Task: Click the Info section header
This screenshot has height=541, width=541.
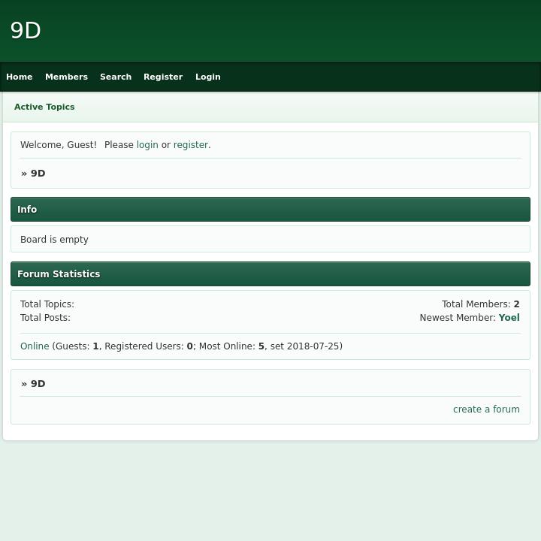Action: click(x=27, y=210)
